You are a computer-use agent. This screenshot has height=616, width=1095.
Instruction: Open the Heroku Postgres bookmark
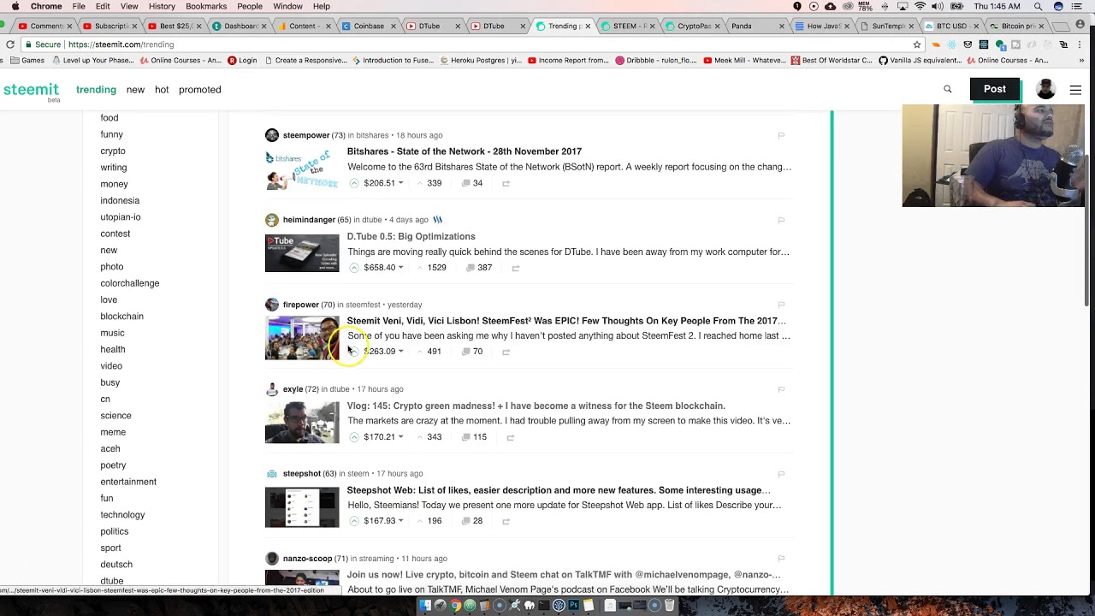[479, 61]
